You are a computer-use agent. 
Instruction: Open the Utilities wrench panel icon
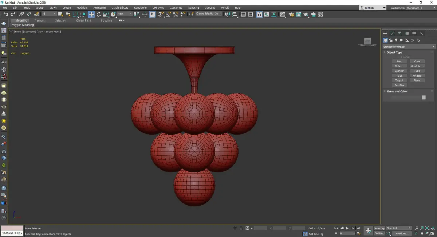[x=422, y=33]
